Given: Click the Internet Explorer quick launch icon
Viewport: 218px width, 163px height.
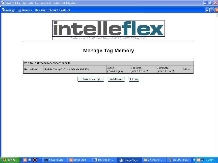Looking at the screenshot, I should pyautogui.click(x=30, y=160).
